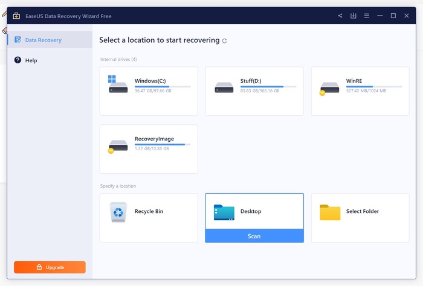Click the EaseUS Data Recovery Wizard Free title
Image resolution: width=423 pixels, height=286 pixels.
[68, 16]
